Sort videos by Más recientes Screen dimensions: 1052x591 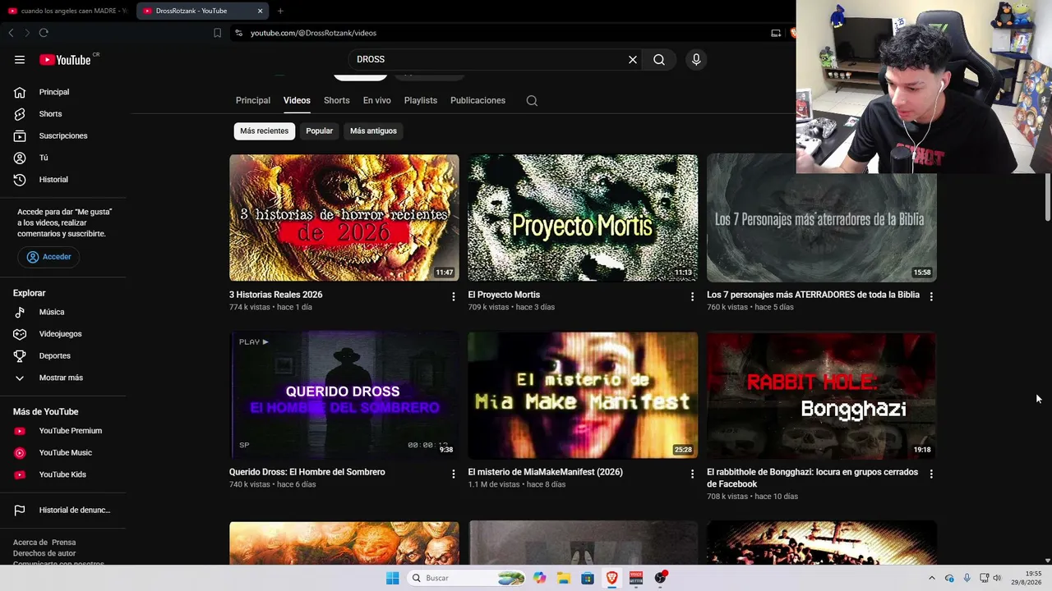(x=265, y=131)
